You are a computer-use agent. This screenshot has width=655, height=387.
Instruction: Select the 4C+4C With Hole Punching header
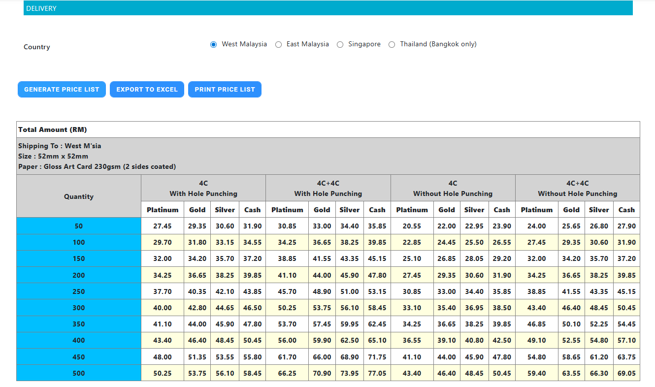coord(328,188)
